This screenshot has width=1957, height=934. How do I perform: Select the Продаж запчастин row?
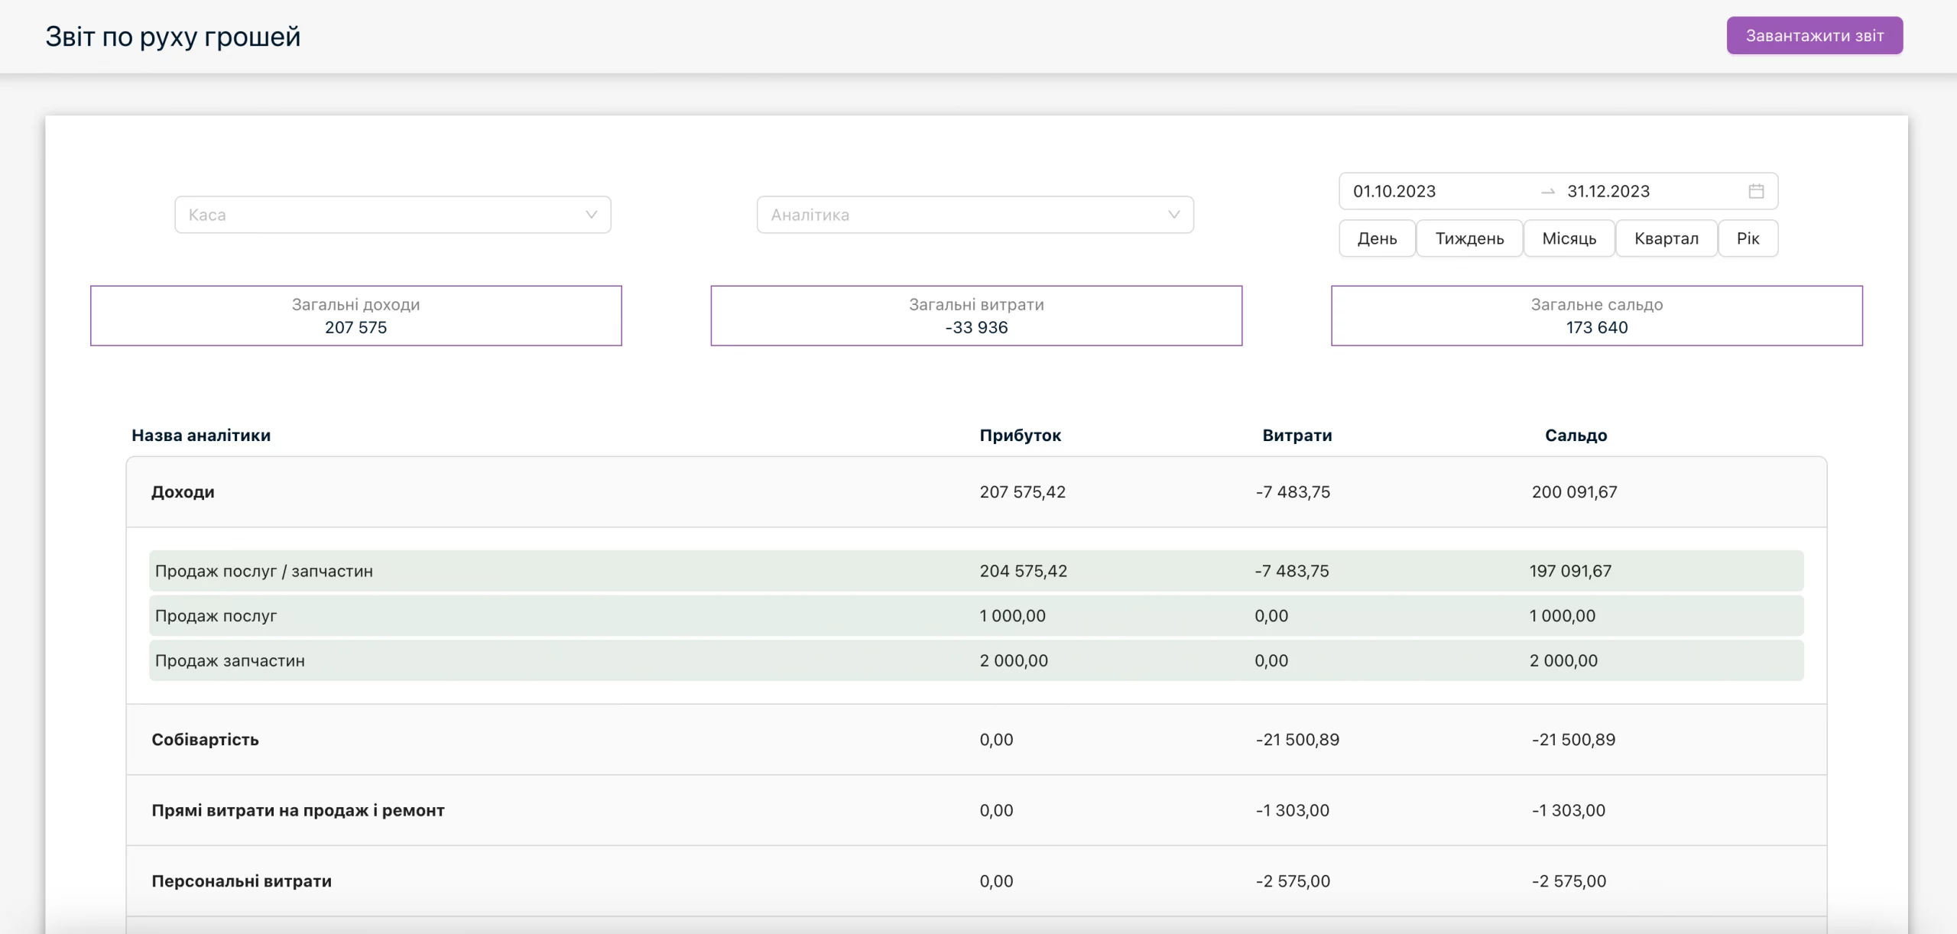976,660
